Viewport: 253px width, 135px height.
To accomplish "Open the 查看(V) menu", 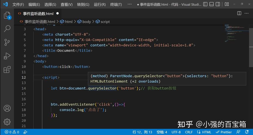I will [67, 5].
